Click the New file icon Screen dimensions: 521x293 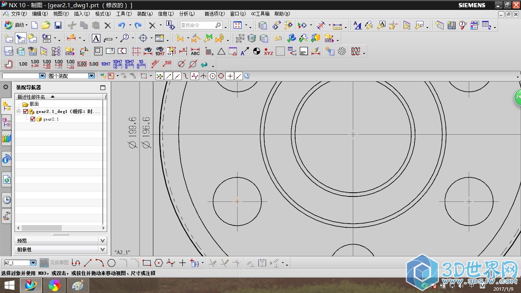click(x=34, y=25)
